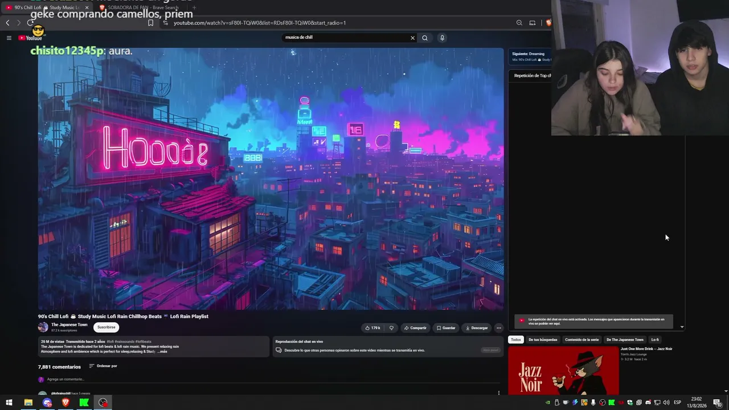729x410 pixels.
Task: Select the Contenido de la serie chip
Action: point(582,340)
